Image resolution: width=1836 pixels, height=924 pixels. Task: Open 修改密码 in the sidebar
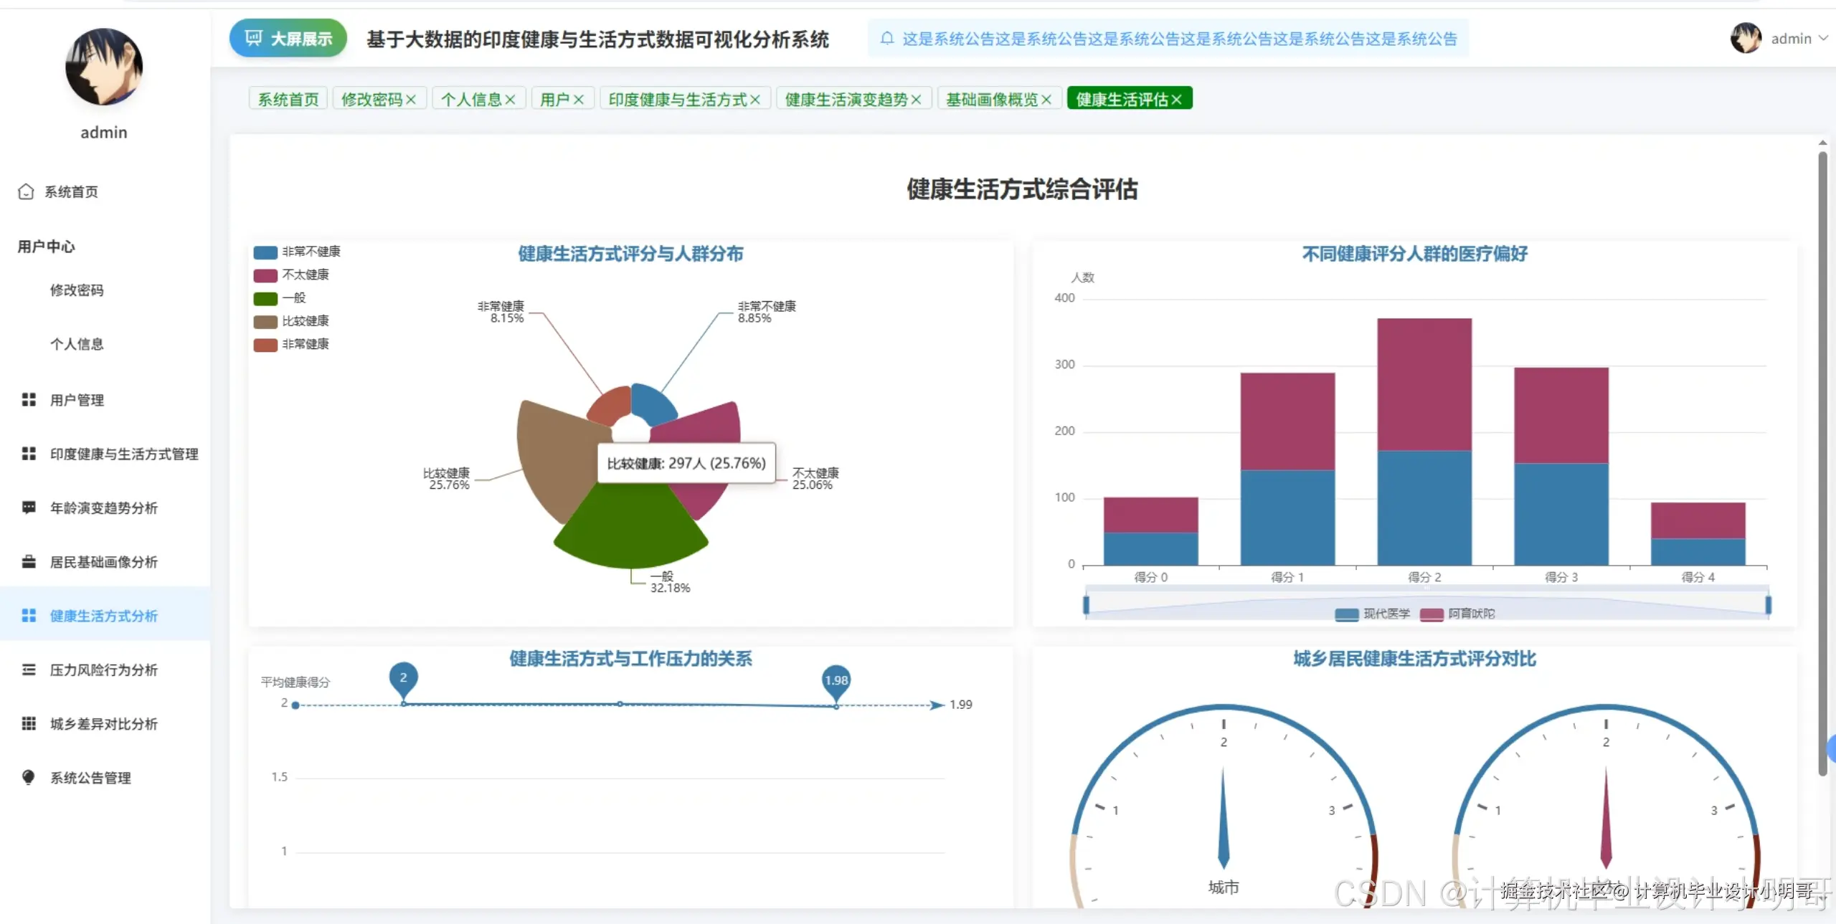pos(77,290)
